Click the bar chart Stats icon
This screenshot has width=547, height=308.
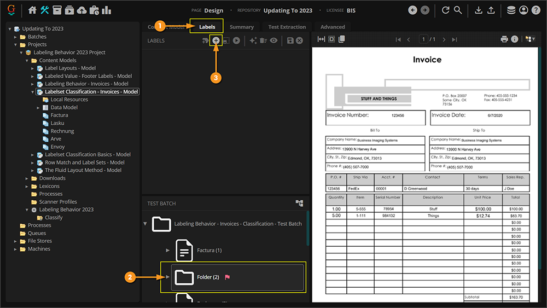tap(106, 10)
